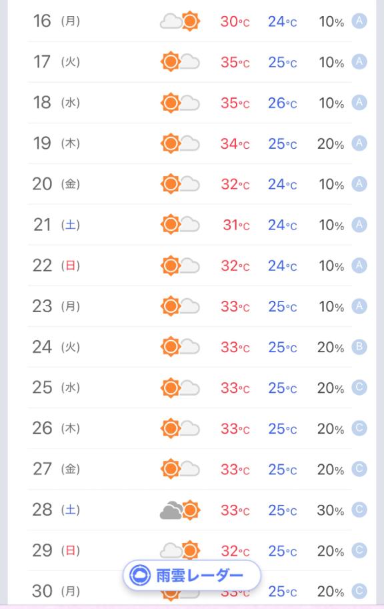Click the 26°C low temperature on the 18th

click(x=282, y=103)
